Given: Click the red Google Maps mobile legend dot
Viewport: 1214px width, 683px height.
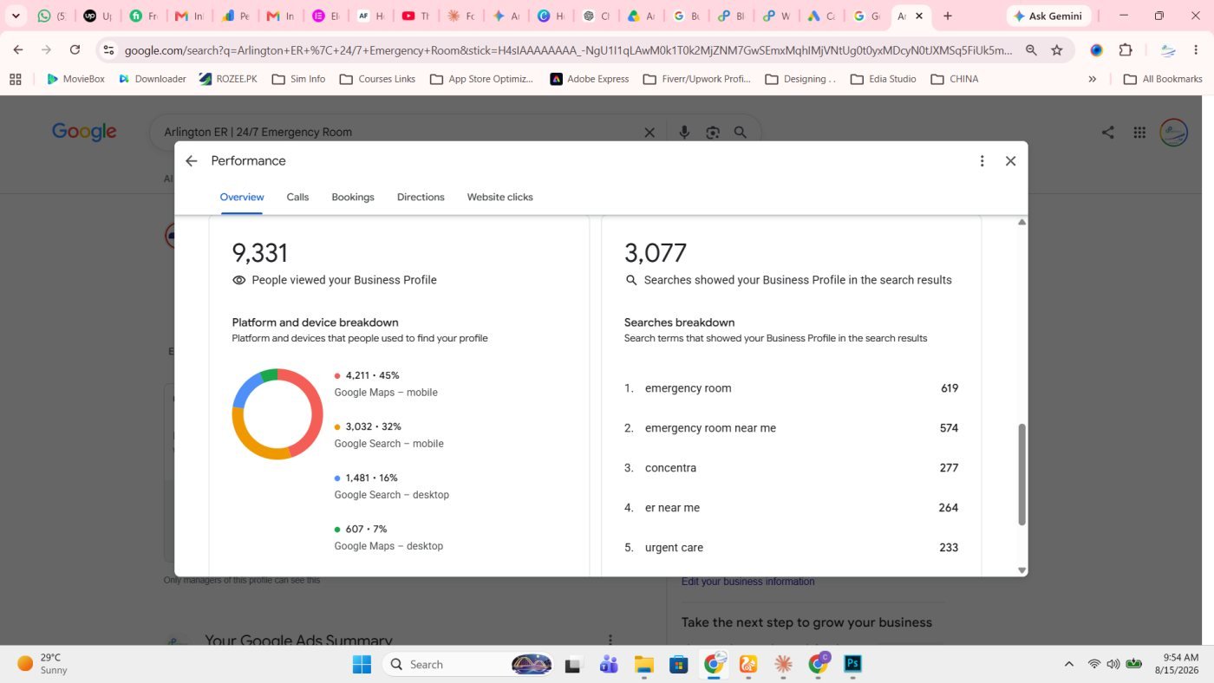Looking at the screenshot, I should (337, 375).
